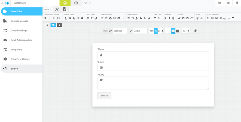Add the tags special field
The image size is (241, 122).
tap(141, 18)
